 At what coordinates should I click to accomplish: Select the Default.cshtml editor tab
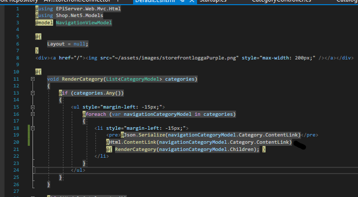(155, 1)
